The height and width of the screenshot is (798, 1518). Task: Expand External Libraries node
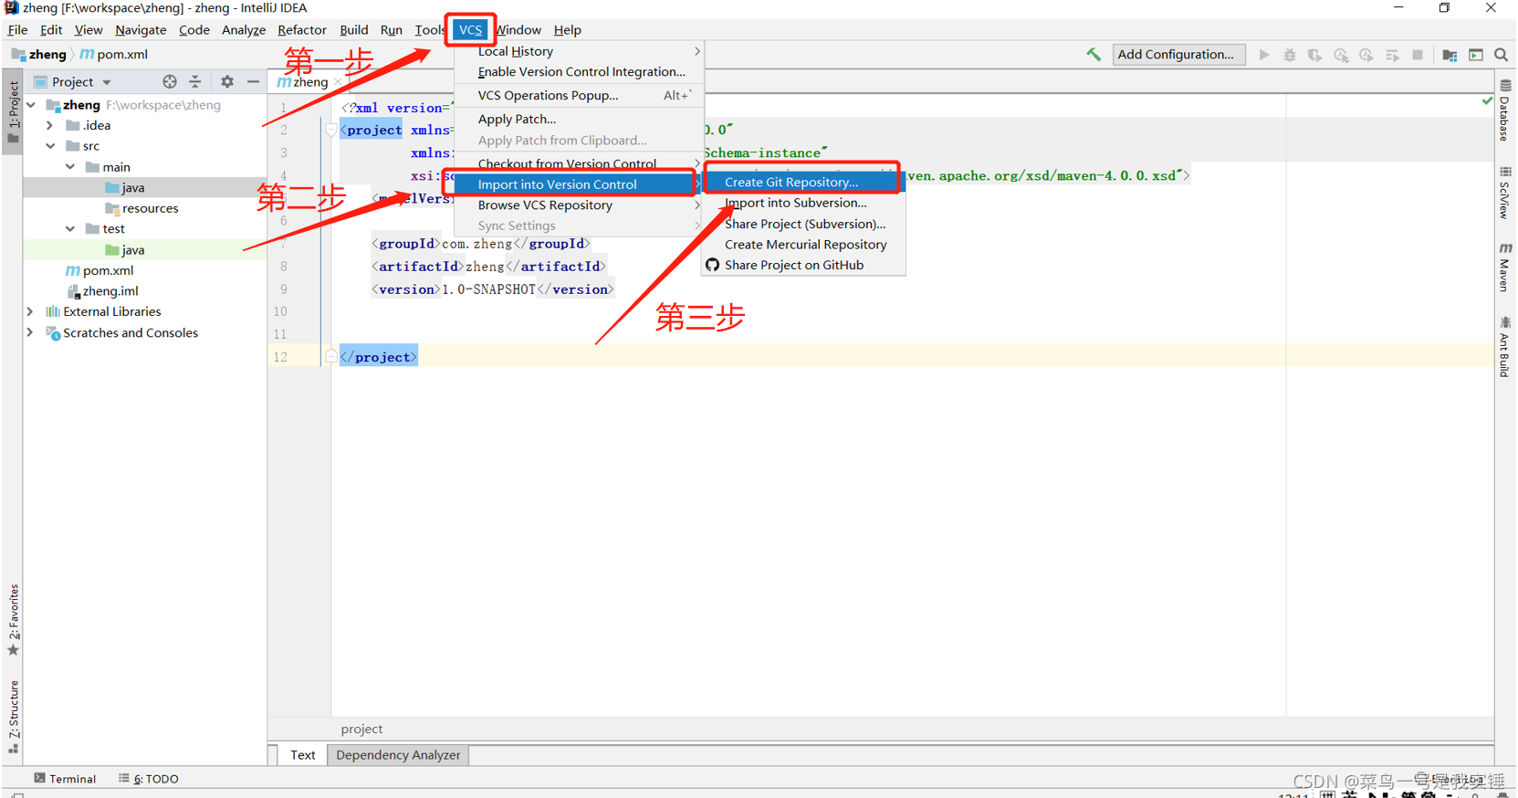click(30, 311)
